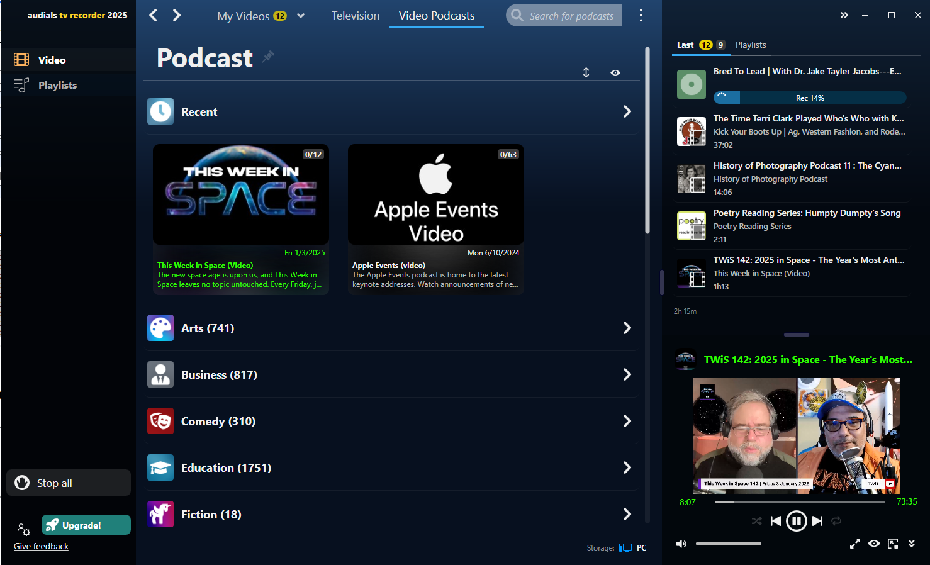Open player in pop-out window
Screen dimensions: 930x565
point(893,544)
